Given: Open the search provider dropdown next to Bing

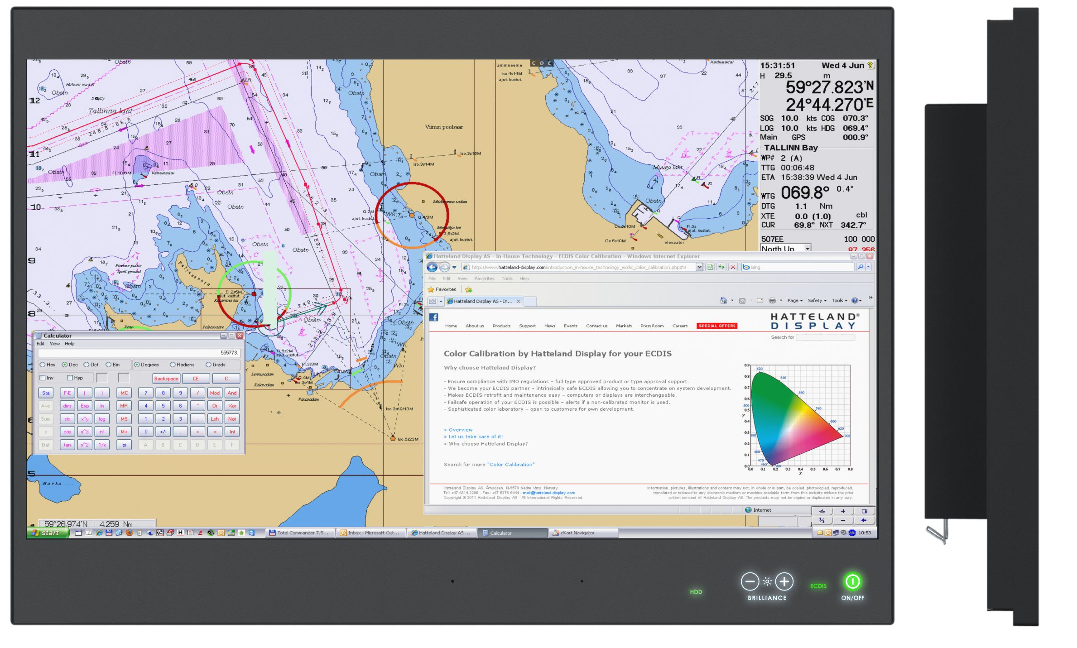Looking at the screenshot, I should tap(868, 267).
